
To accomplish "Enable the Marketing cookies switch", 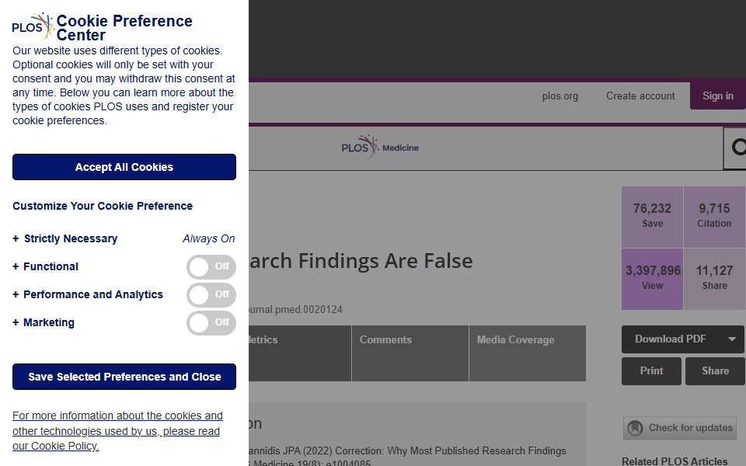I will point(211,323).
